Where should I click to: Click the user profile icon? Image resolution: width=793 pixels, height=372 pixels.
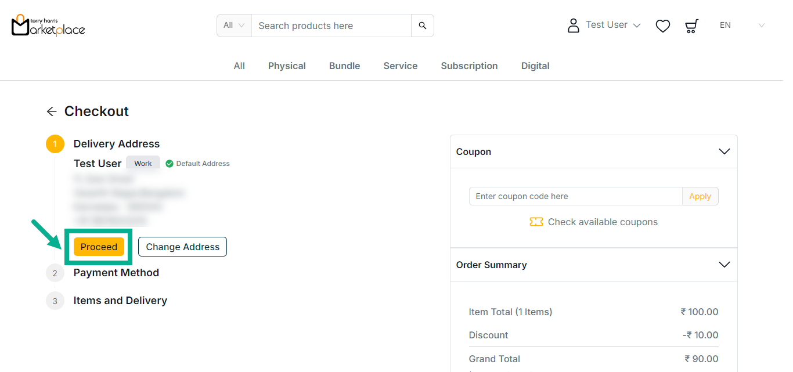(x=574, y=26)
